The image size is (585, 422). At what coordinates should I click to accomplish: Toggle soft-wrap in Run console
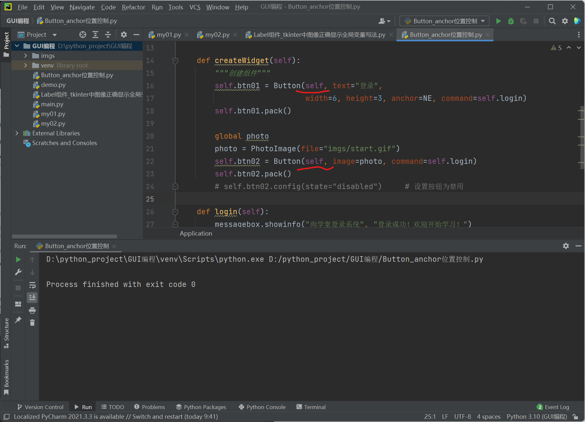(x=32, y=285)
